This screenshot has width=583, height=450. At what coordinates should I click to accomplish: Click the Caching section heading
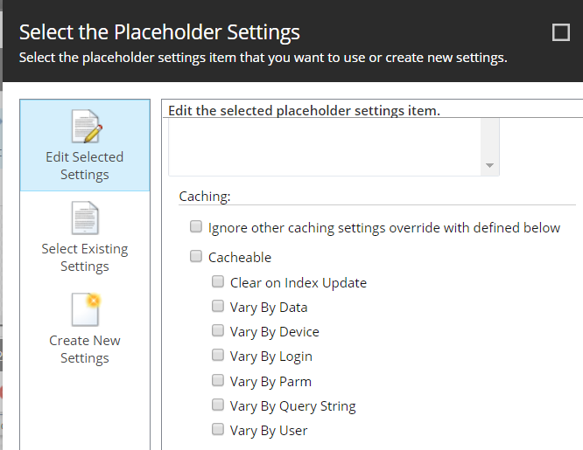pos(205,196)
